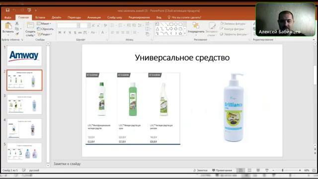This screenshot has height=179, width=318.
Task: Click the Format Painter brush icon
Action: click(x=17, y=34)
